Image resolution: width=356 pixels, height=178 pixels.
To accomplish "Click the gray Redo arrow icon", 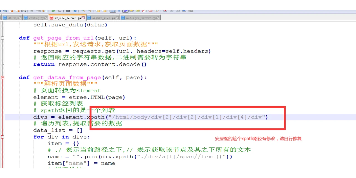I will point(60,11).
